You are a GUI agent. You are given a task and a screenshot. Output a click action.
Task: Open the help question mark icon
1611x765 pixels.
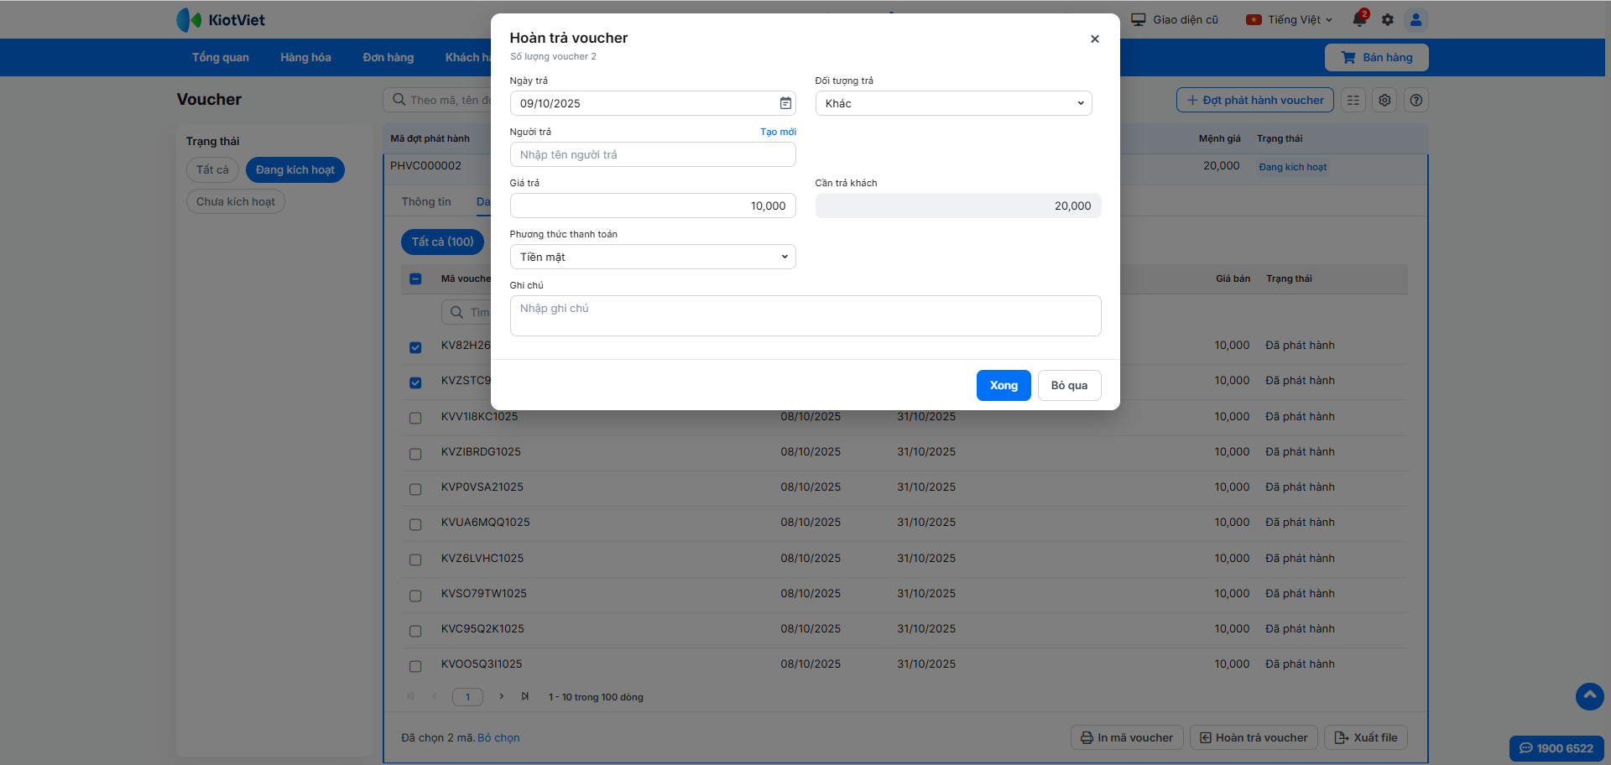pos(1416,100)
